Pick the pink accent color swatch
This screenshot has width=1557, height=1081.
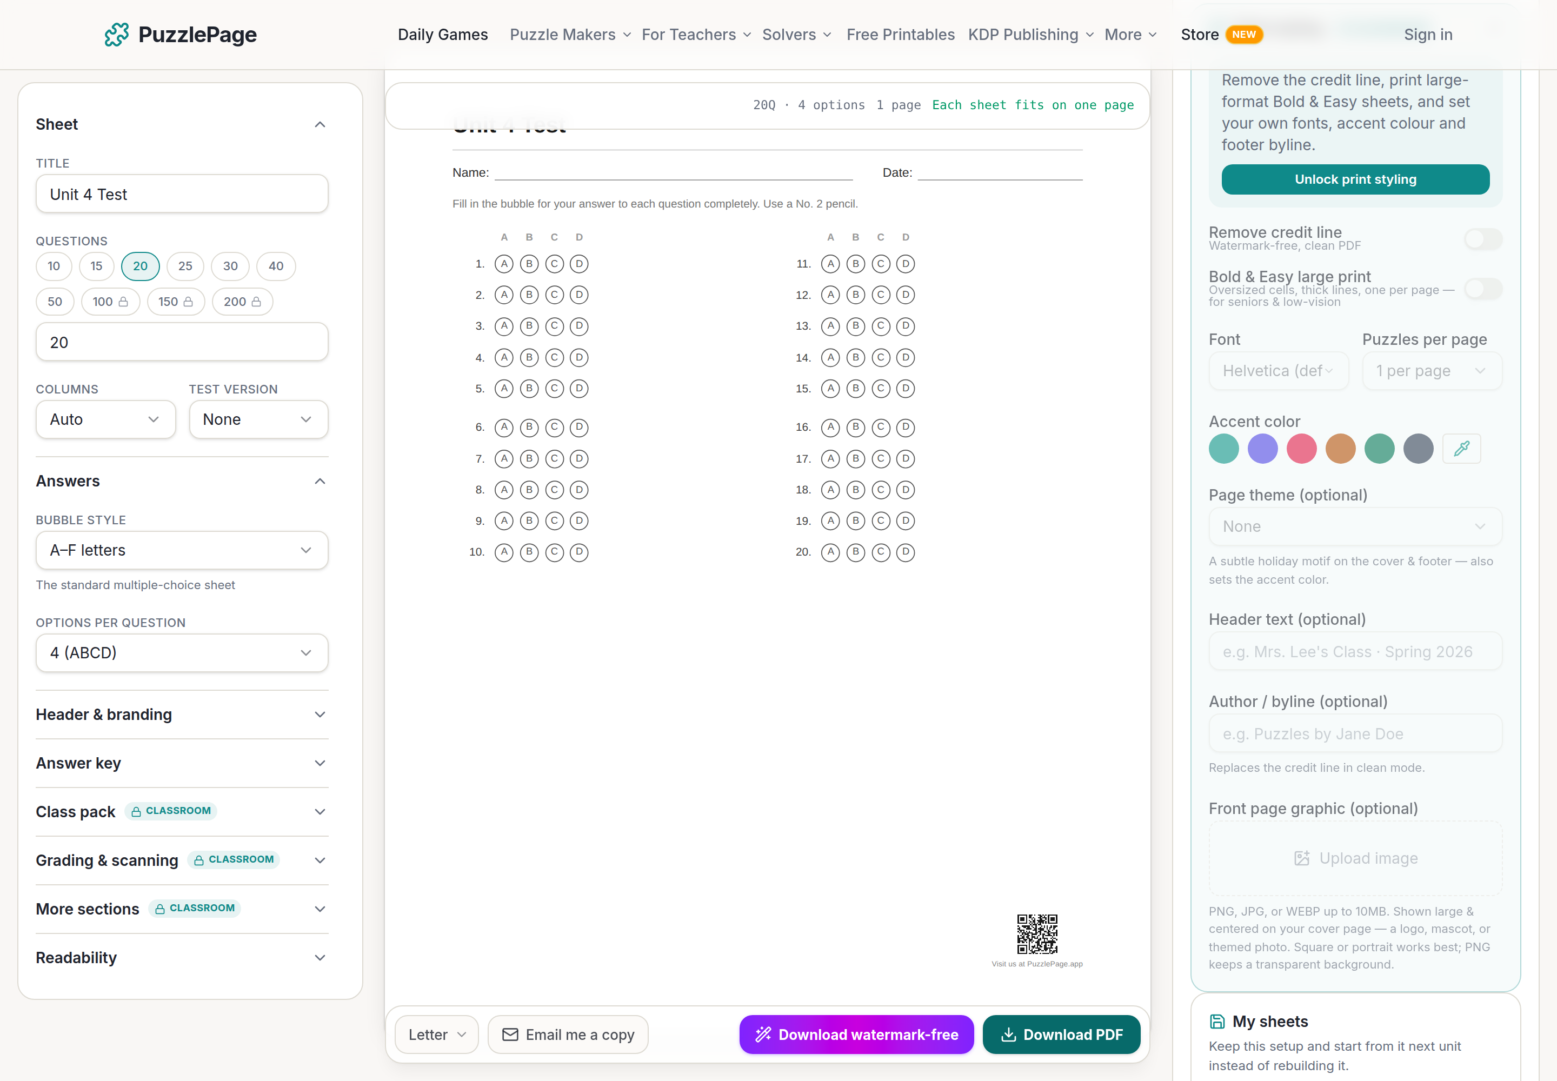(x=1302, y=449)
